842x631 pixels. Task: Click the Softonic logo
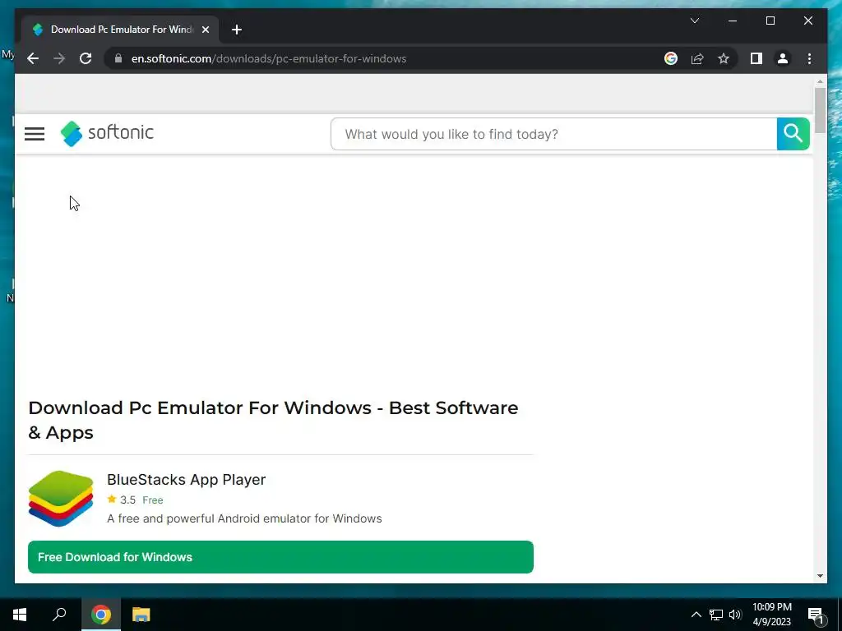click(x=107, y=133)
